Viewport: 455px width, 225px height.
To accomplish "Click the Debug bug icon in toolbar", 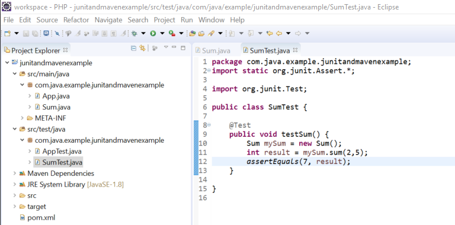I will [x=134, y=34].
